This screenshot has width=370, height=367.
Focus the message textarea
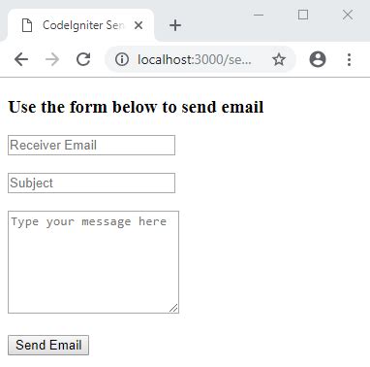pyautogui.click(x=93, y=262)
